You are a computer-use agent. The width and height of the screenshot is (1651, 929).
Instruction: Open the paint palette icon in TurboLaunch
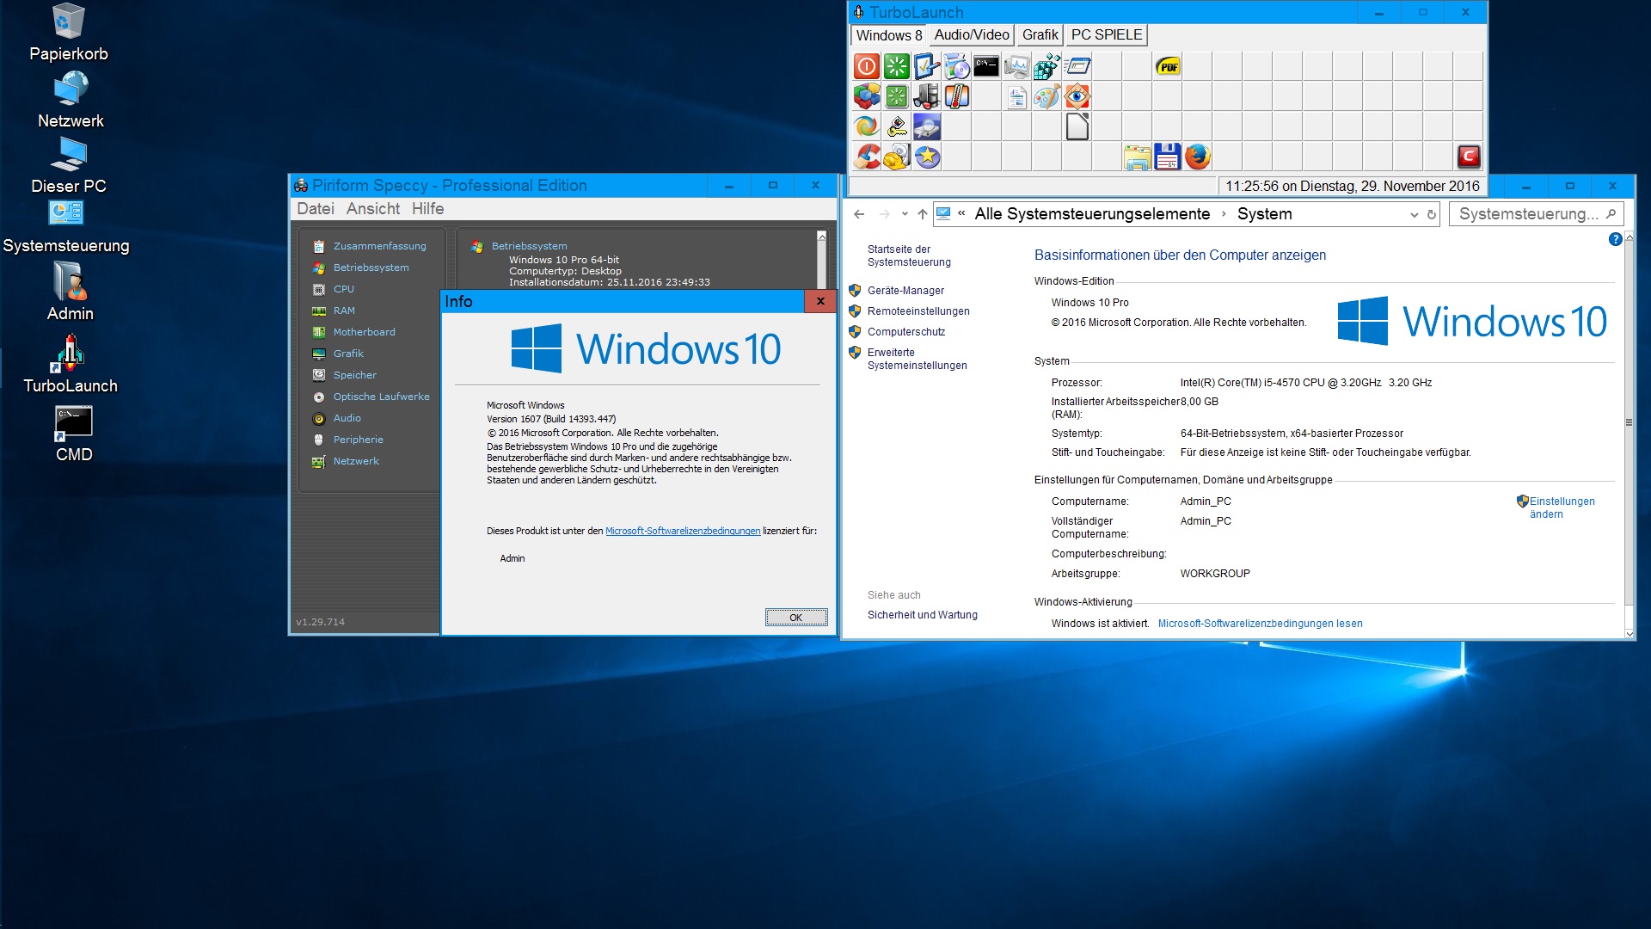(1046, 96)
